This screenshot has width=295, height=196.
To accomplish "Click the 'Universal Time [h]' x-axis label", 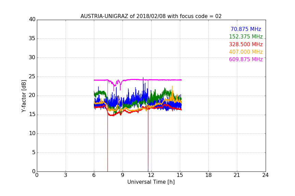I will (x=151, y=182).
